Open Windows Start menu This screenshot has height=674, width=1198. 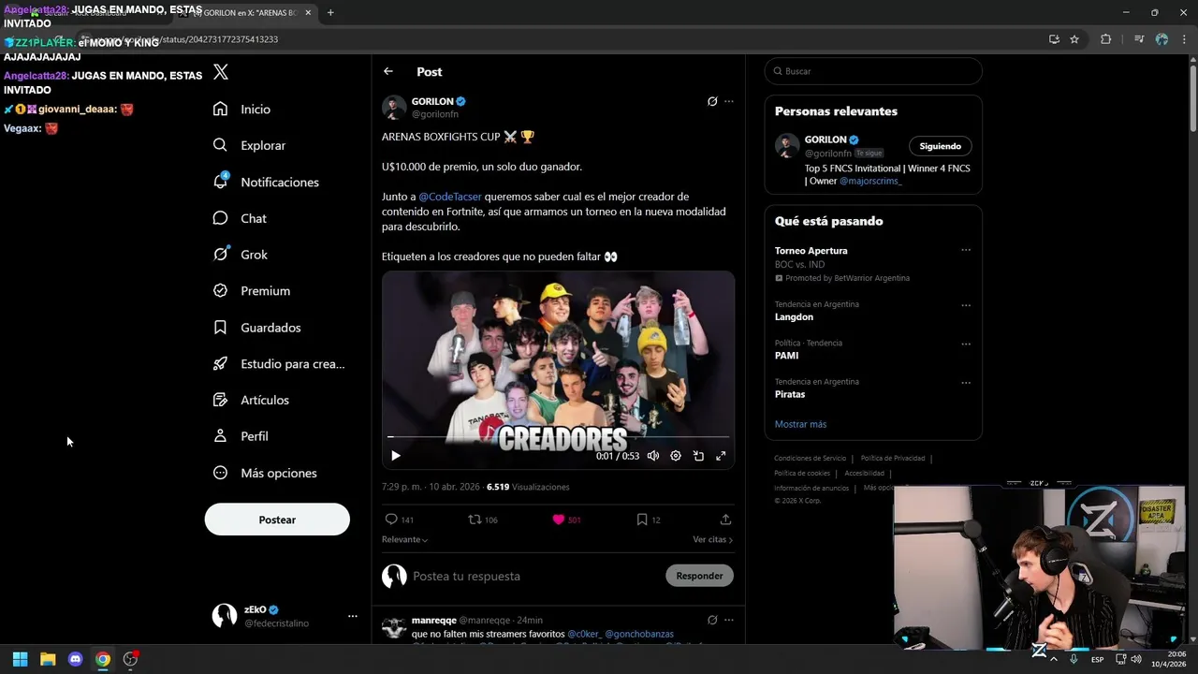pos(20,659)
